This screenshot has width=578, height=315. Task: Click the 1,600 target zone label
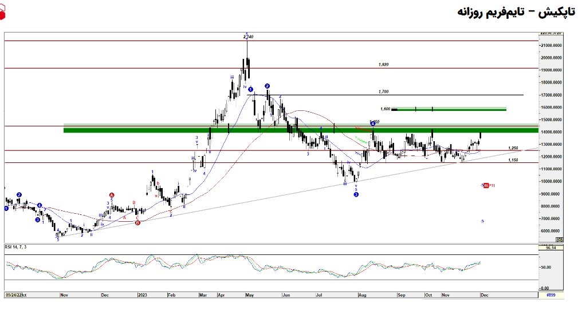[385, 109]
